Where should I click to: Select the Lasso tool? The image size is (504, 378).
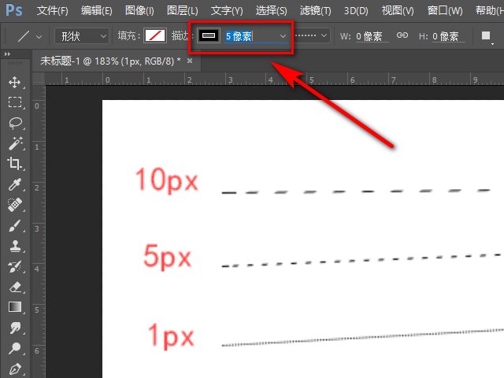[14, 123]
